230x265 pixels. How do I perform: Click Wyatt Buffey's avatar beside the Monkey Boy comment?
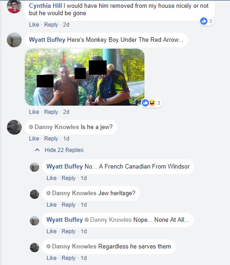tap(14, 40)
